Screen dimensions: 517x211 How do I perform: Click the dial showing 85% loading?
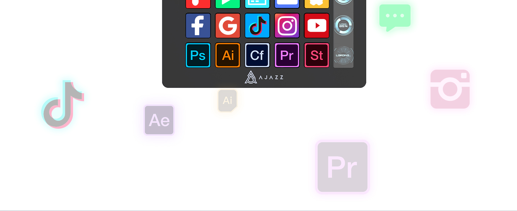[344, 26]
